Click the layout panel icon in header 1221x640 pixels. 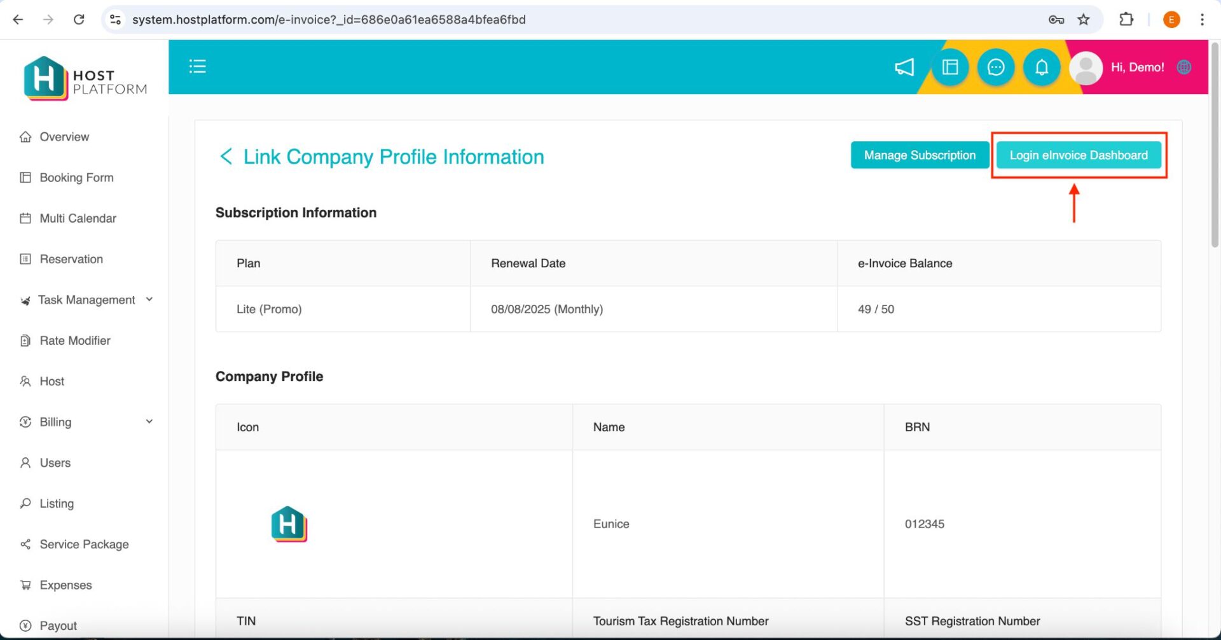(950, 67)
